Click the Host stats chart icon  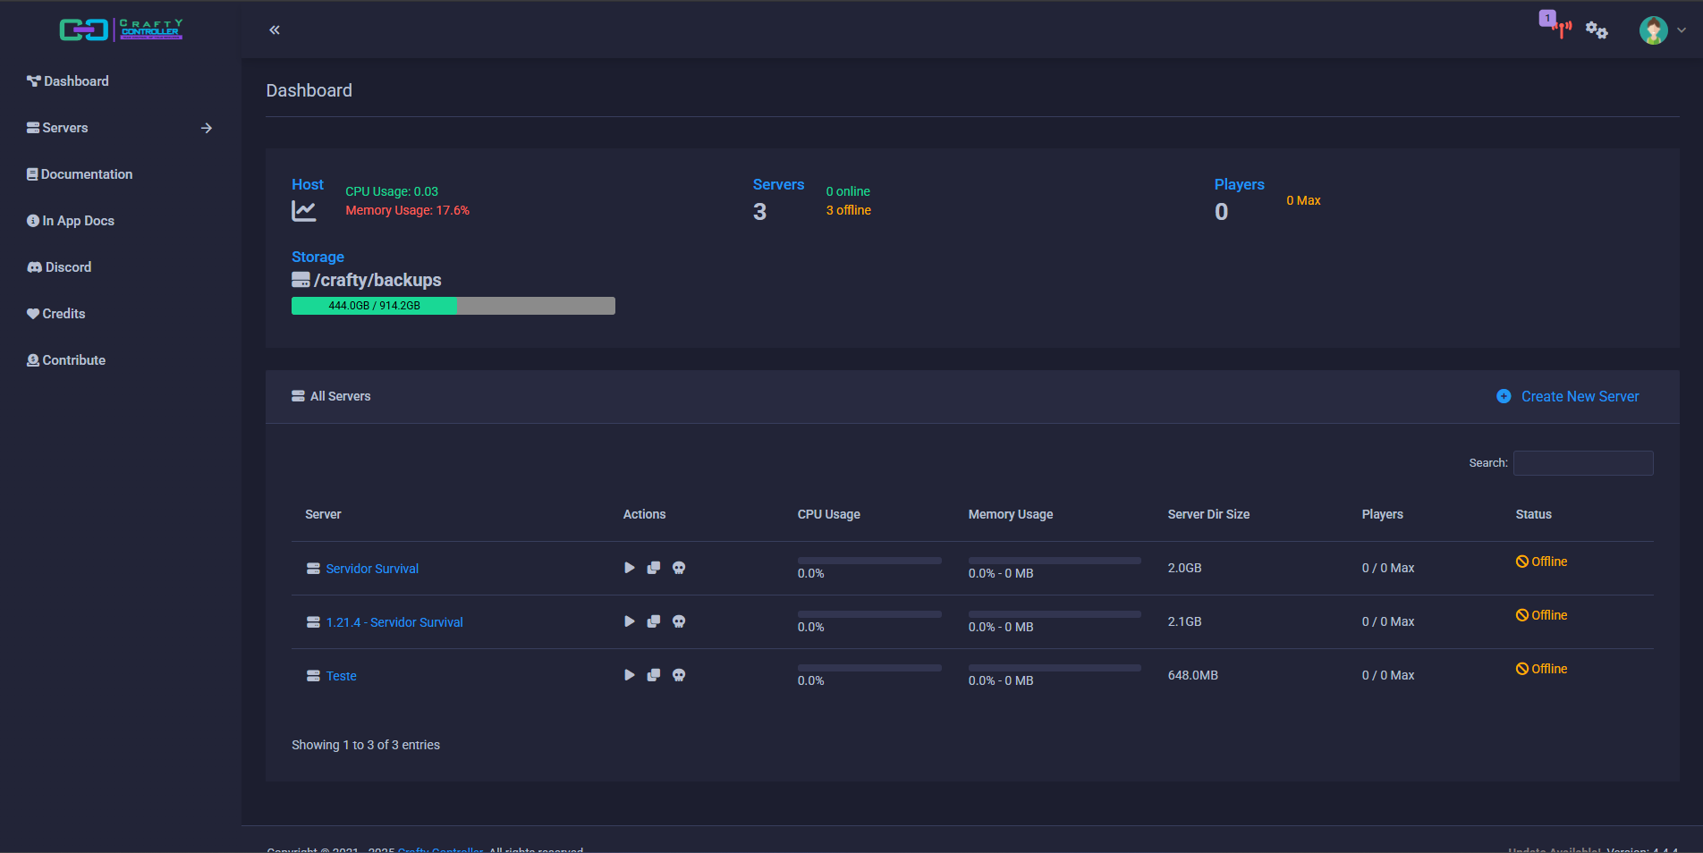[304, 211]
